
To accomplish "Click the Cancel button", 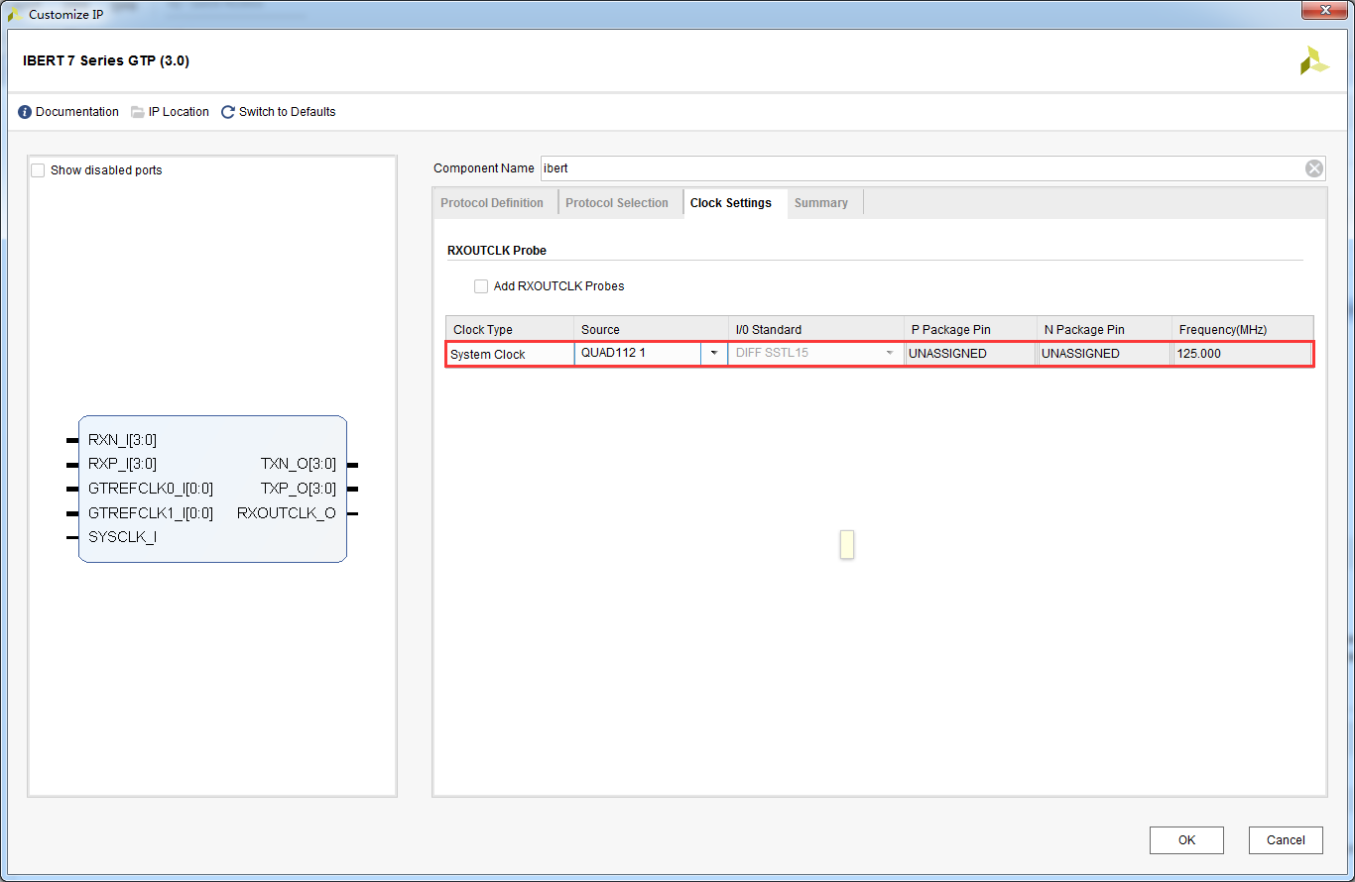I will 1286,840.
